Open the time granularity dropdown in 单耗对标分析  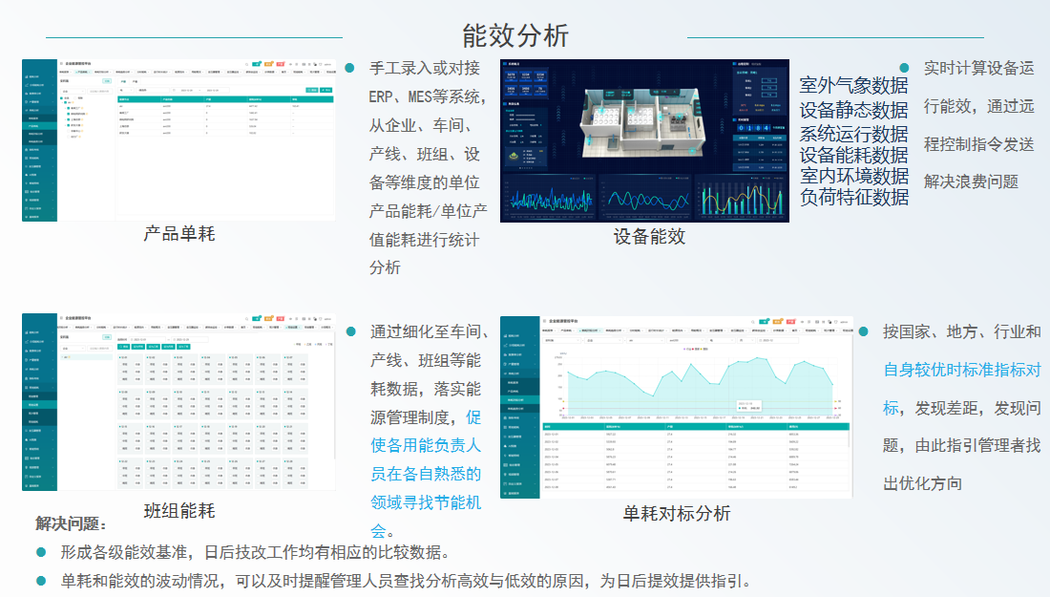pos(745,341)
